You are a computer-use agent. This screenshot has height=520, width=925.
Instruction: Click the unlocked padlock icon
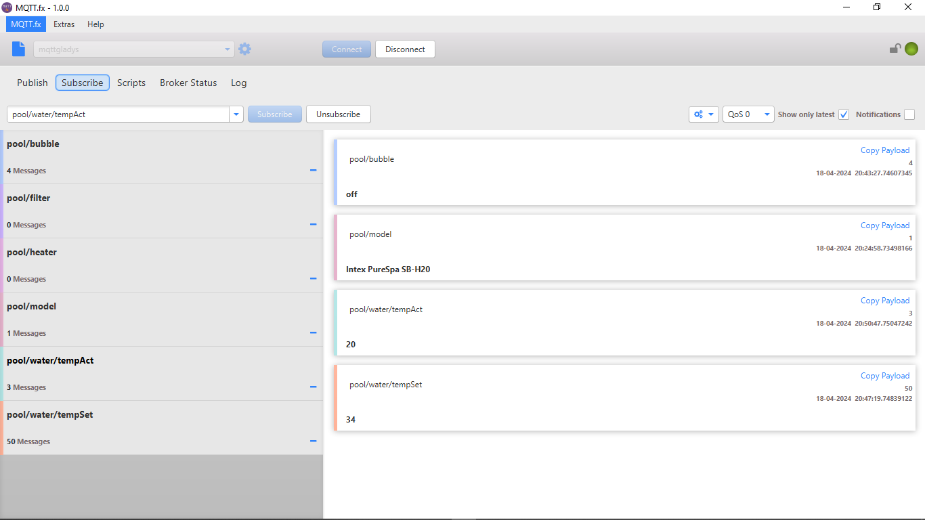pyautogui.click(x=895, y=49)
